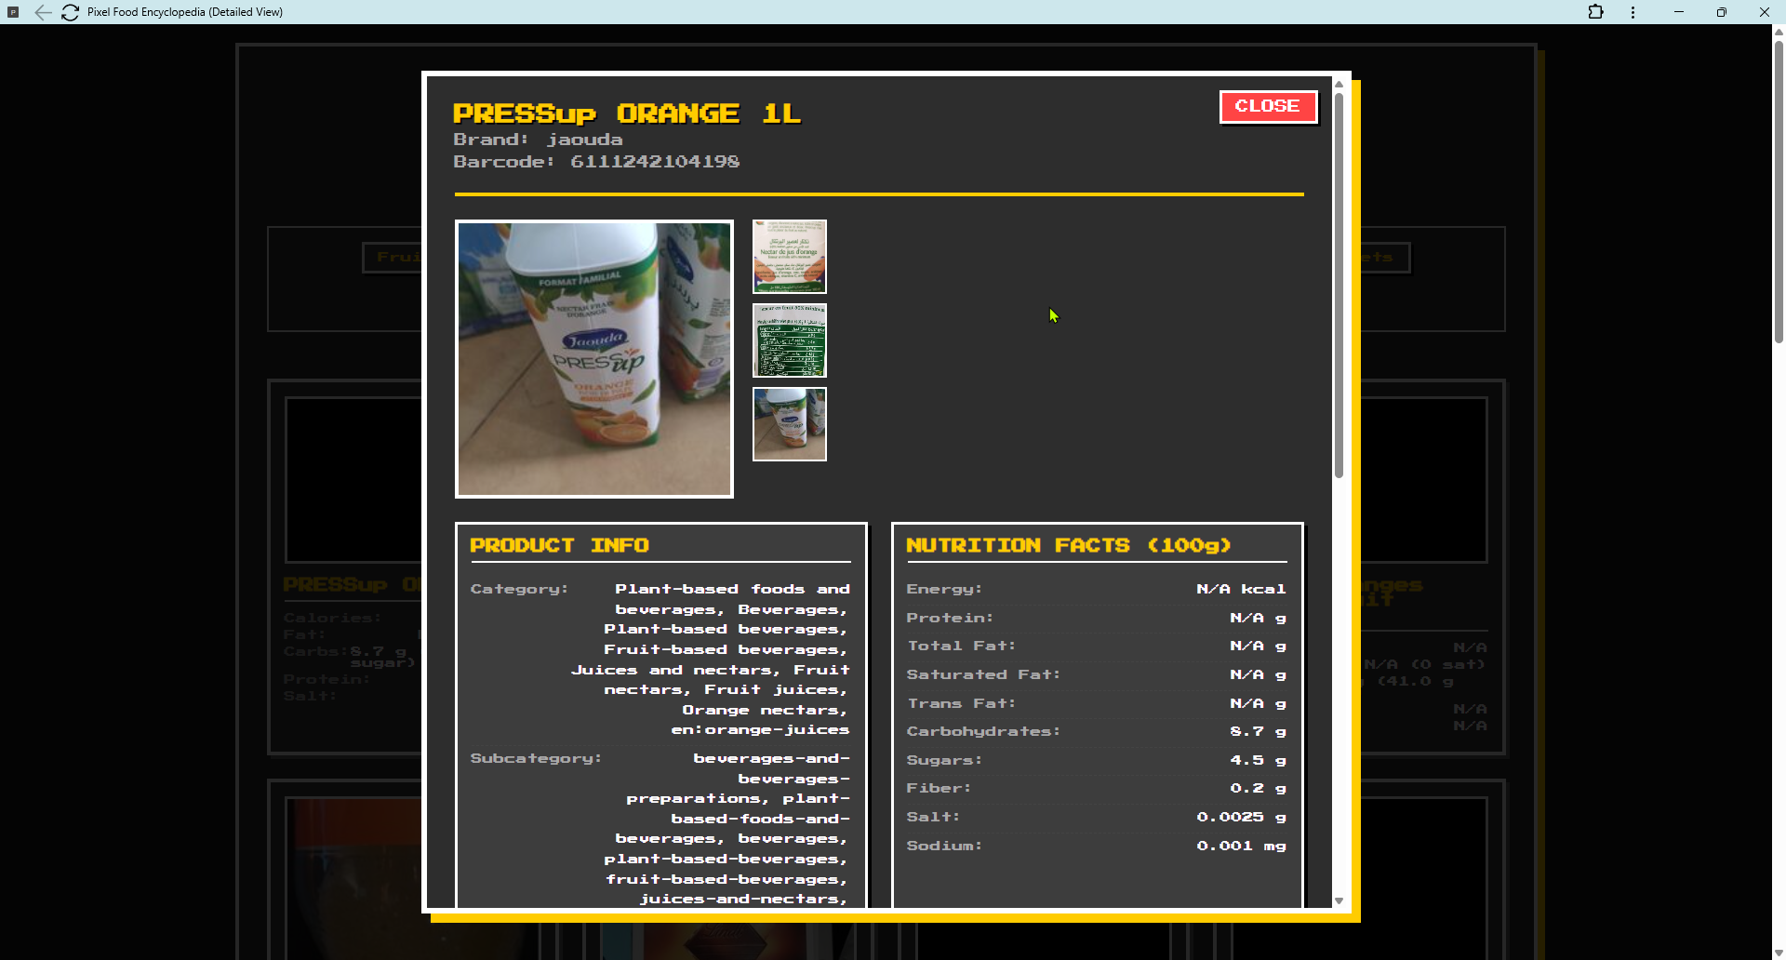Open the browser extensions puzzle icon

click(1596, 12)
